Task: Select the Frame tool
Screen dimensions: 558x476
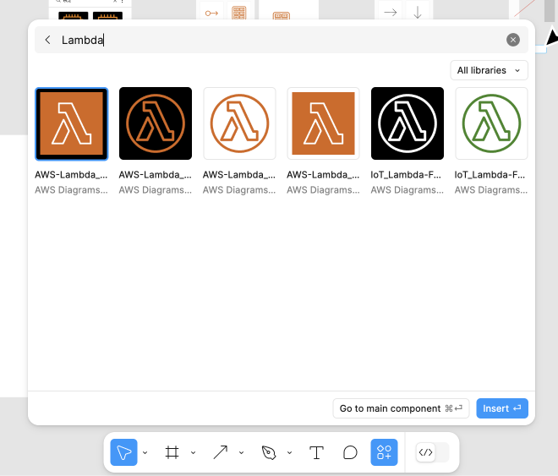Action: (x=172, y=452)
